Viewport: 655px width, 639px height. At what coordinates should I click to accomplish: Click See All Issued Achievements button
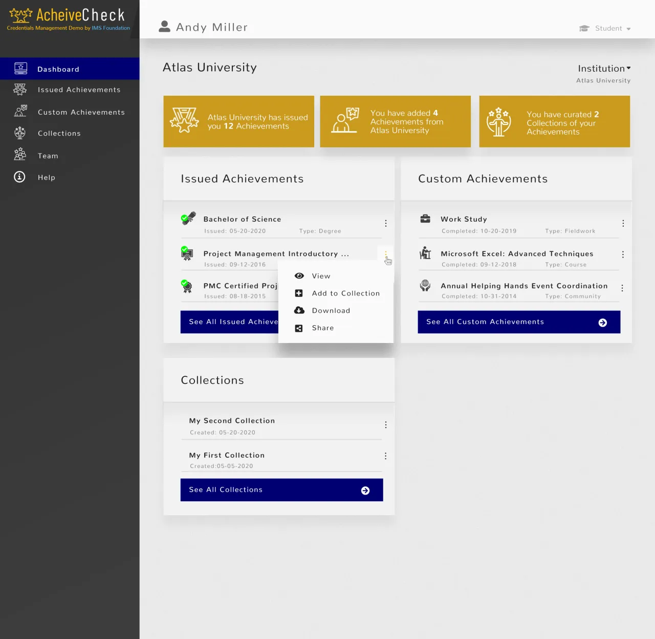(229, 322)
